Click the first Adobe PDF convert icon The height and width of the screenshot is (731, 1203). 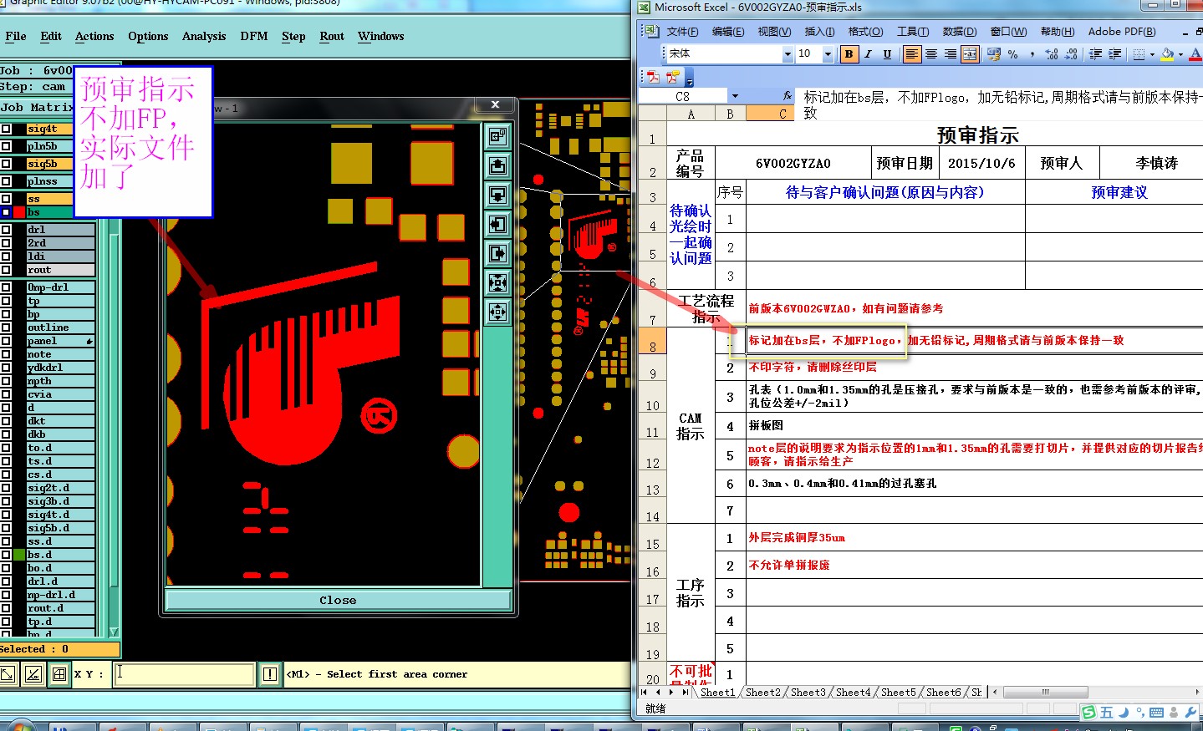click(654, 77)
